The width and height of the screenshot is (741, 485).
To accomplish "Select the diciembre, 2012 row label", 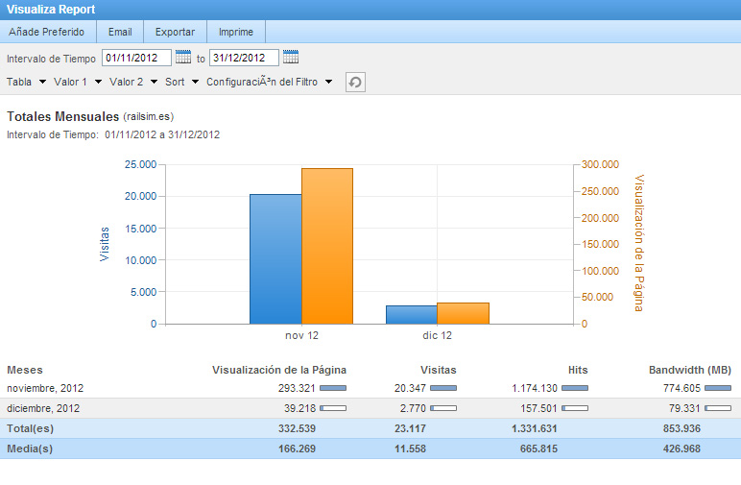I will 43,408.
